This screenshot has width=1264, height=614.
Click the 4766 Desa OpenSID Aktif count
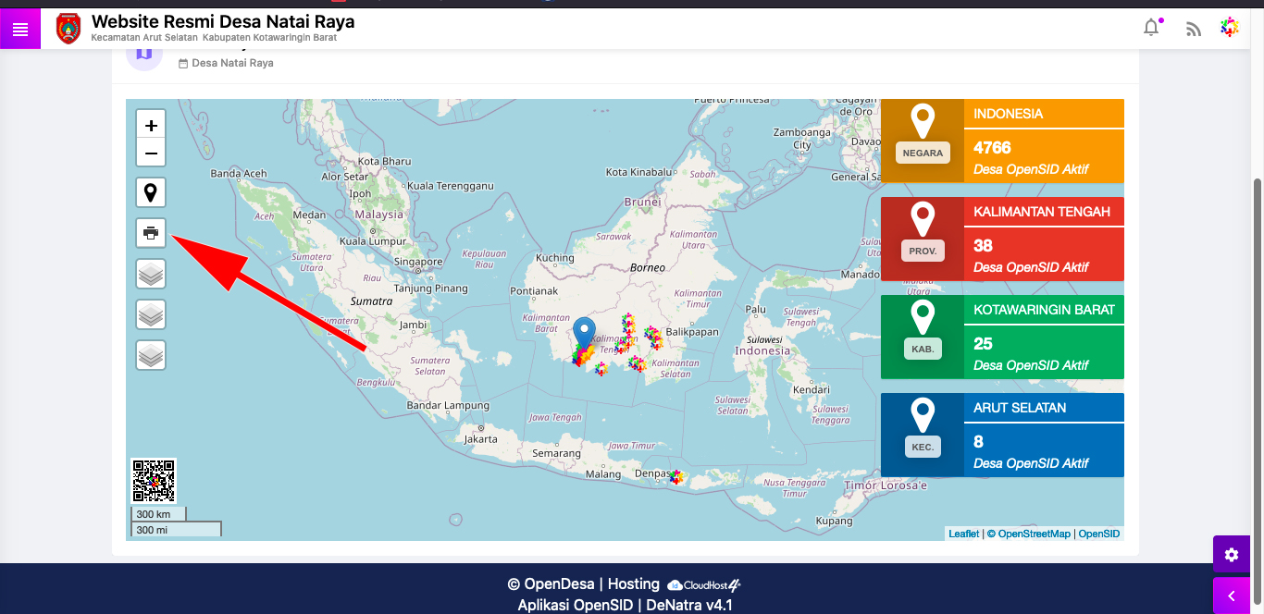click(x=1044, y=156)
